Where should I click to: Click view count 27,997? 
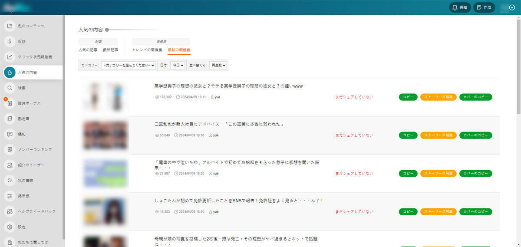pos(162,174)
